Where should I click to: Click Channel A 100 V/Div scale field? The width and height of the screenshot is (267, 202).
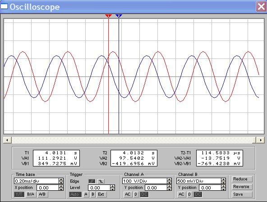(145, 181)
